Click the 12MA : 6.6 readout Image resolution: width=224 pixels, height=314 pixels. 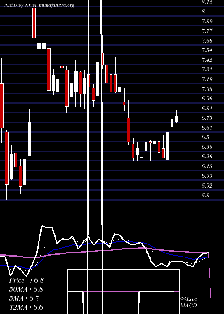pyautogui.click(x=26, y=307)
